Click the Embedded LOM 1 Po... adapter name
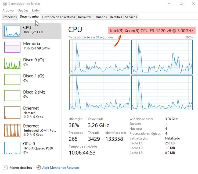198x174 pixels. [39, 130]
